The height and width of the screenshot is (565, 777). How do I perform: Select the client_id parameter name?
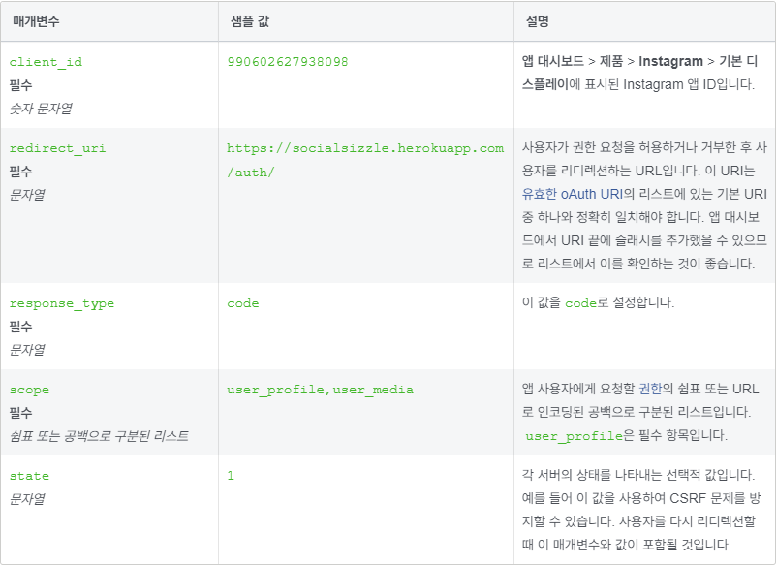46,62
